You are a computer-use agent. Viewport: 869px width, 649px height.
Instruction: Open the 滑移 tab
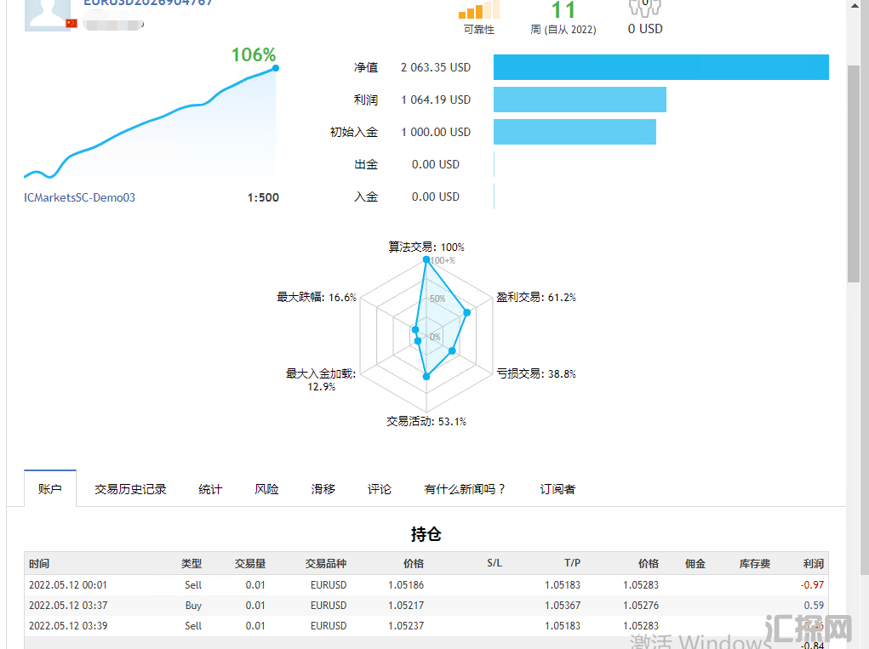(x=323, y=489)
